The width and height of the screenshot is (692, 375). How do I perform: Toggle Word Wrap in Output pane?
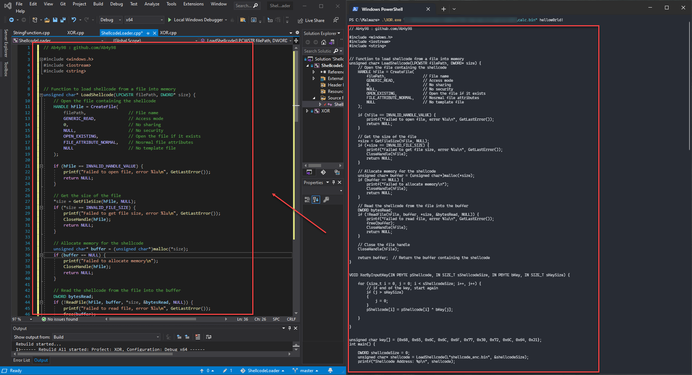click(x=209, y=337)
